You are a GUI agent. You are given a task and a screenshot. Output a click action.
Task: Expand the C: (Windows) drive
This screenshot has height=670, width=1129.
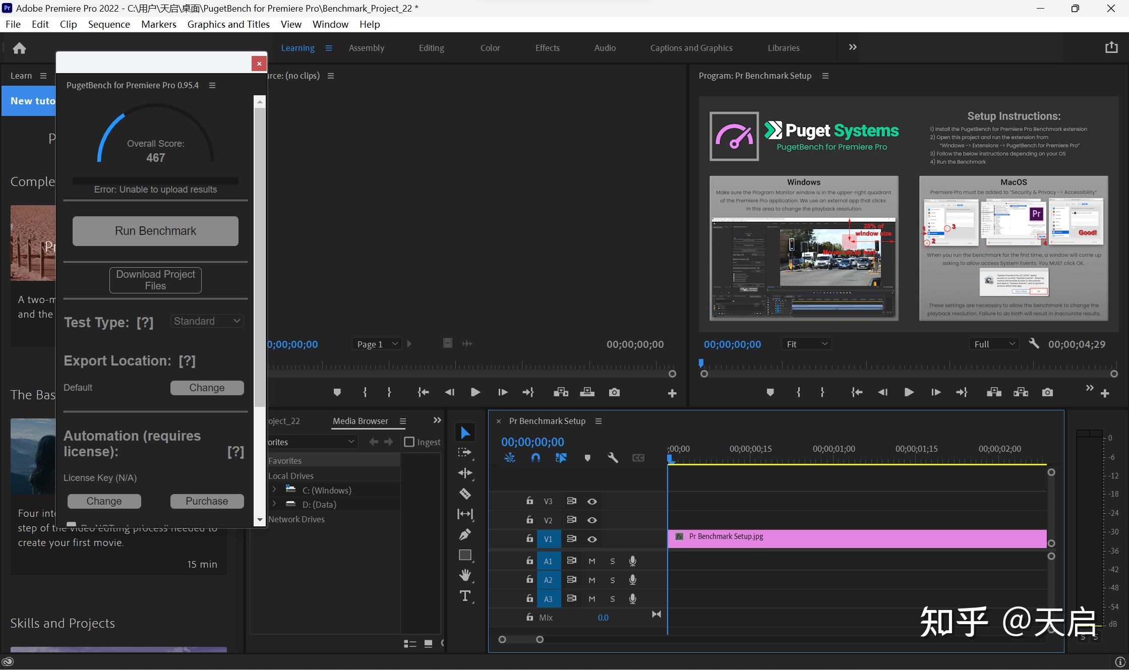pyautogui.click(x=274, y=490)
